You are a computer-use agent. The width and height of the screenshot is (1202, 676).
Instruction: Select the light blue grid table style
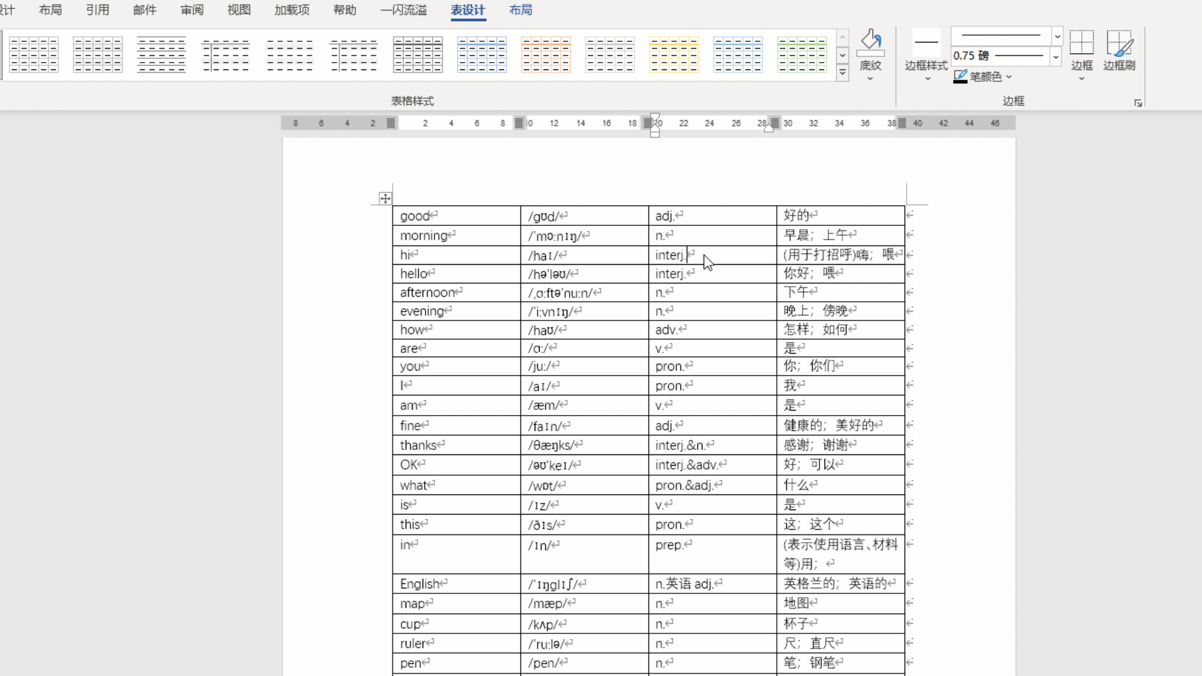738,54
